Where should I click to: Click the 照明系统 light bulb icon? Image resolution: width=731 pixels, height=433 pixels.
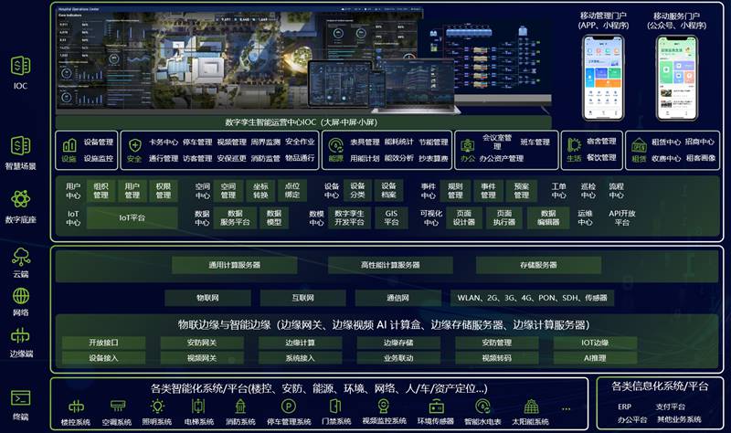click(x=157, y=407)
